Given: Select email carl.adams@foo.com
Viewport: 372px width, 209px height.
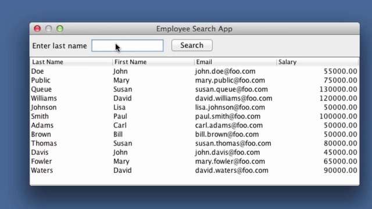Looking at the screenshot, I should [x=229, y=125].
